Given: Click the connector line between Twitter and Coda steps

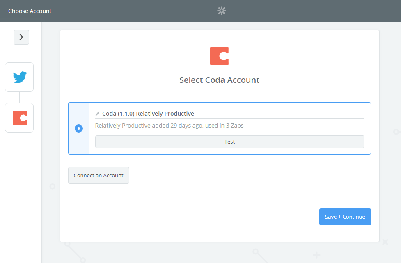Looking at the screenshot, I should pos(19,97).
